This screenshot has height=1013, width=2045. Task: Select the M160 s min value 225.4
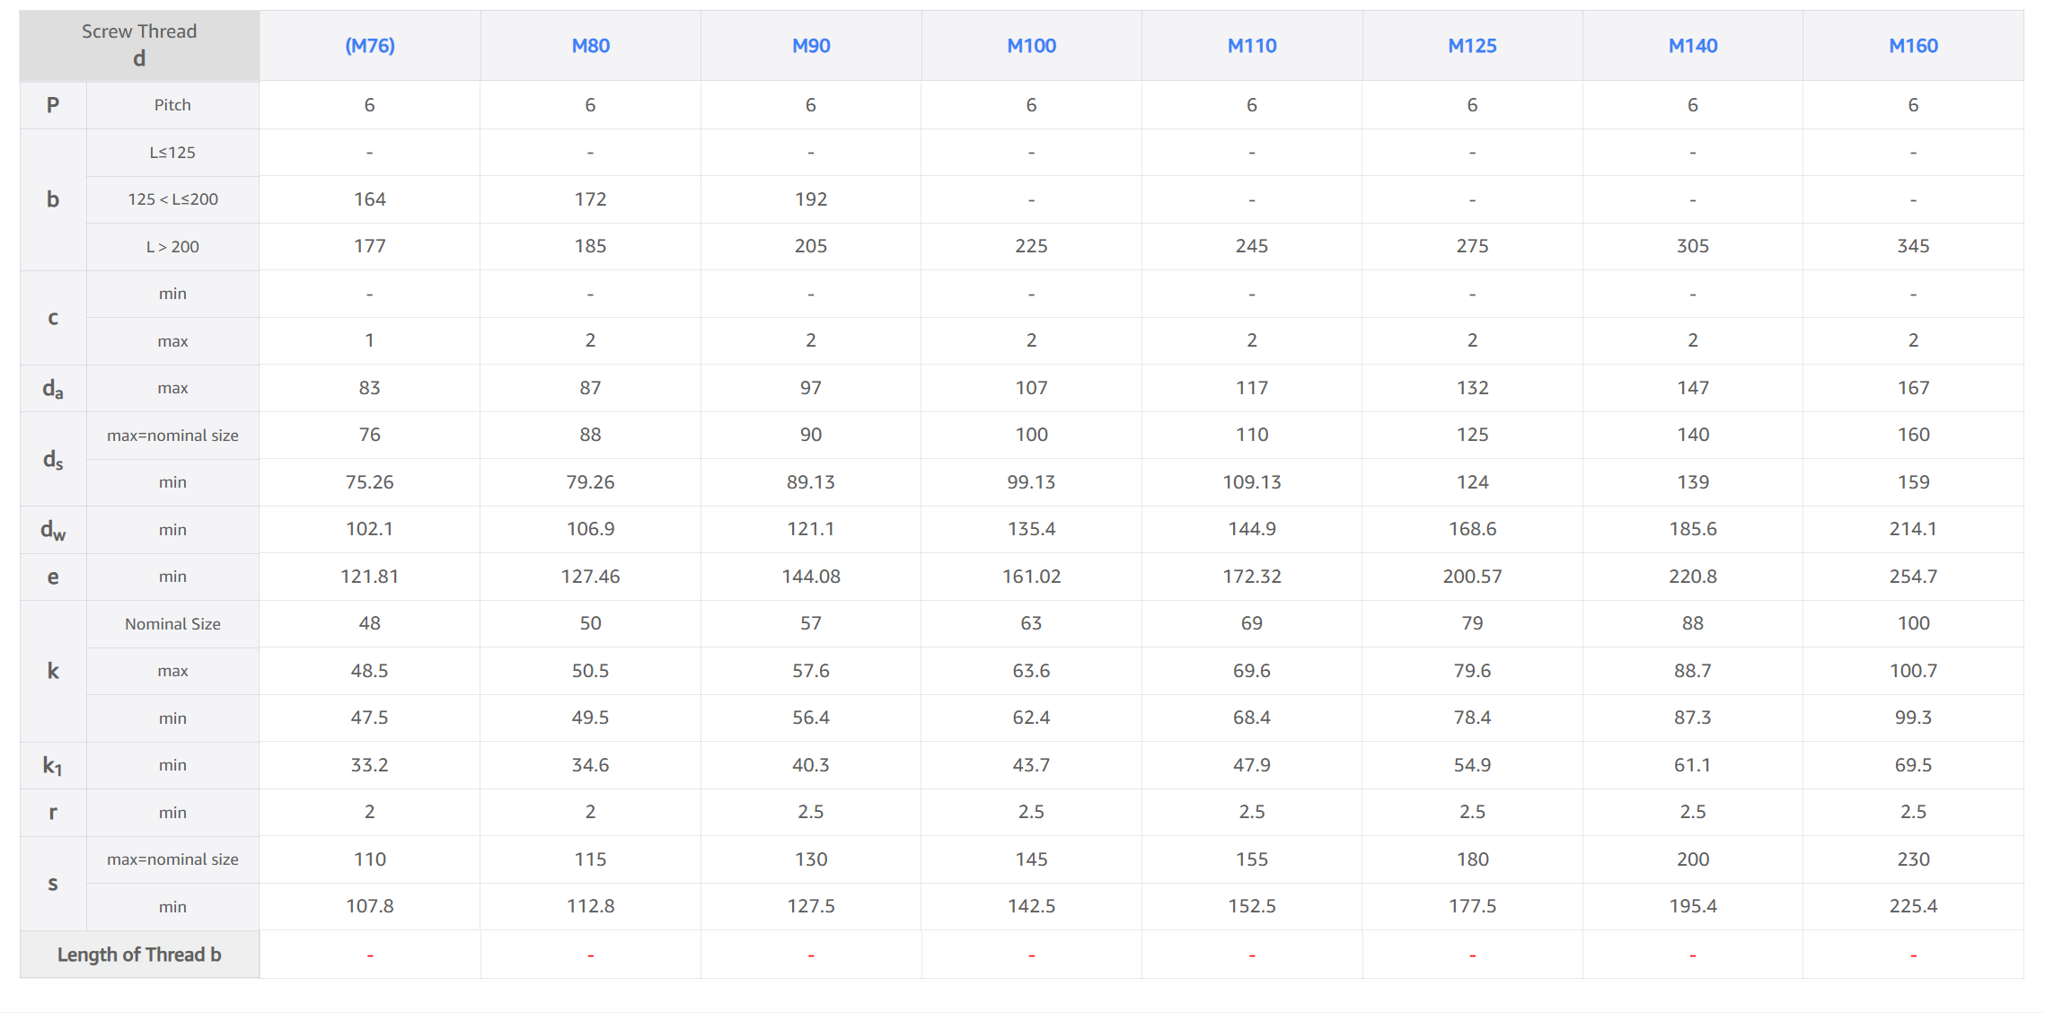point(1913,906)
